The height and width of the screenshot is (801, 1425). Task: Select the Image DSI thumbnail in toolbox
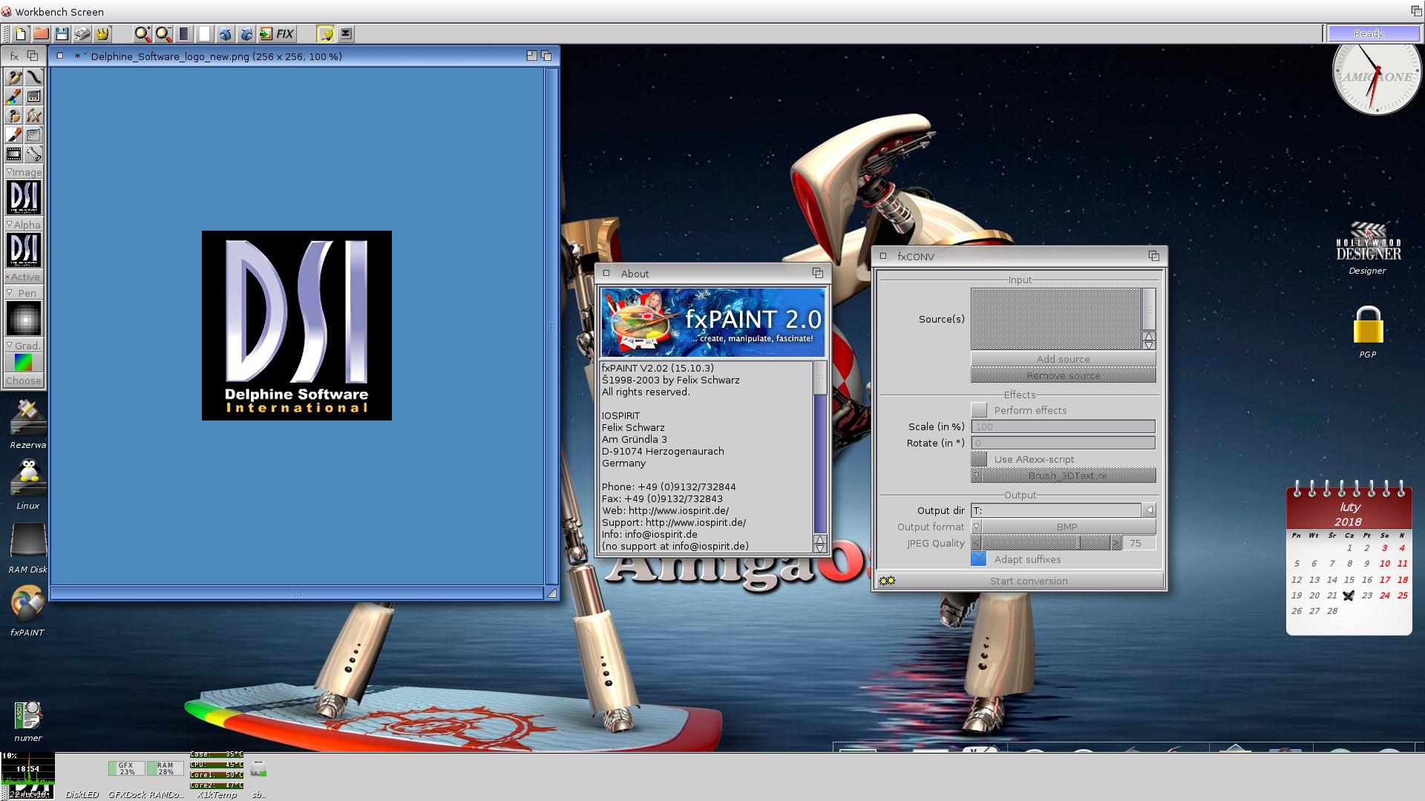tap(24, 198)
